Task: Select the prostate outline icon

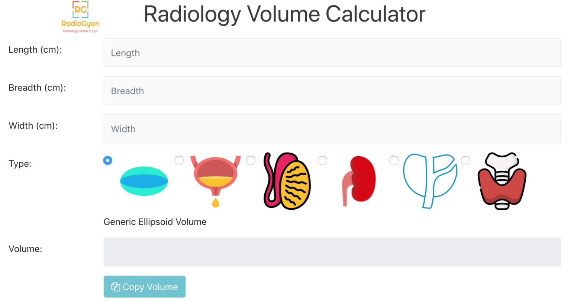Action: tap(430, 181)
